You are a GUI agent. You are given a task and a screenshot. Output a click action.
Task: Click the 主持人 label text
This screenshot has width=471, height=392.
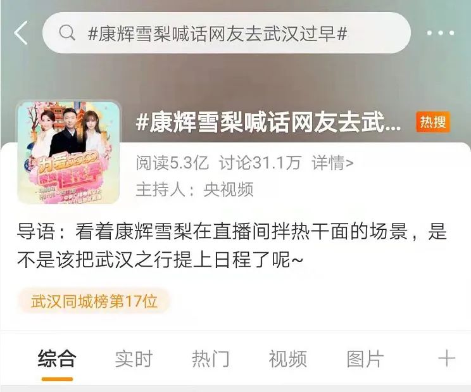click(160, 189)
